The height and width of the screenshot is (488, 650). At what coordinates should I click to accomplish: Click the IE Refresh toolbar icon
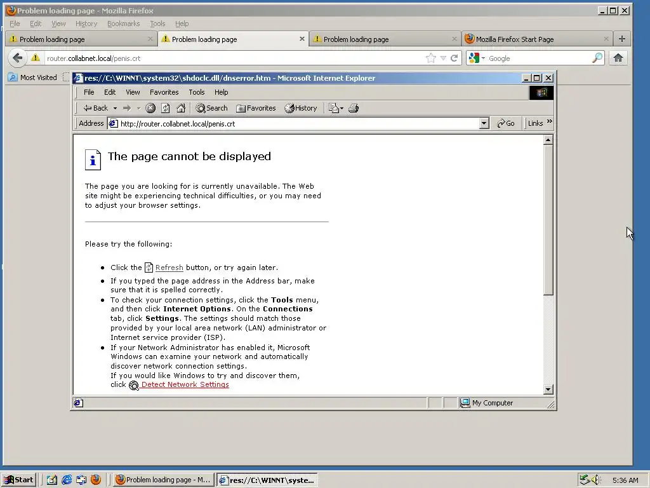pyautogui.click(x=166, y=108)
